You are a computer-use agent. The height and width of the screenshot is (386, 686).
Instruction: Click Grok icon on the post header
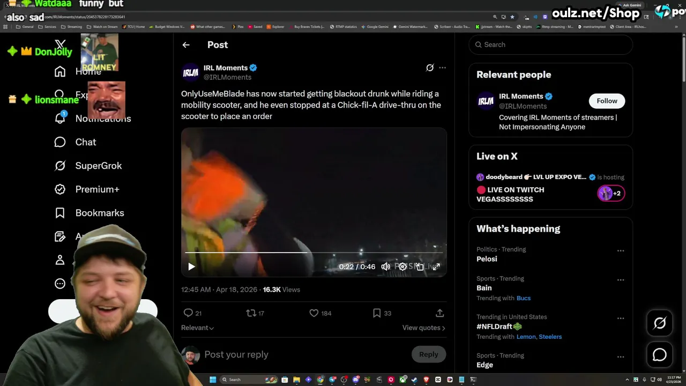pos(430,68)
